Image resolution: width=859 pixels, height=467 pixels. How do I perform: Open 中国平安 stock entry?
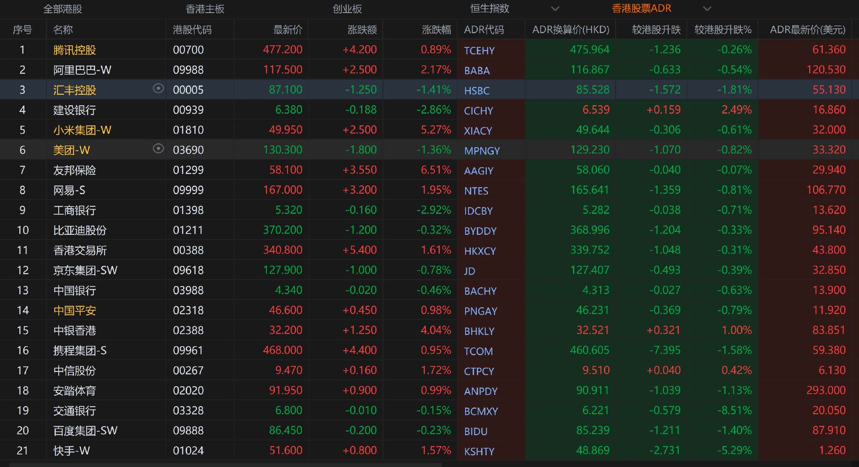coord(75,311)
